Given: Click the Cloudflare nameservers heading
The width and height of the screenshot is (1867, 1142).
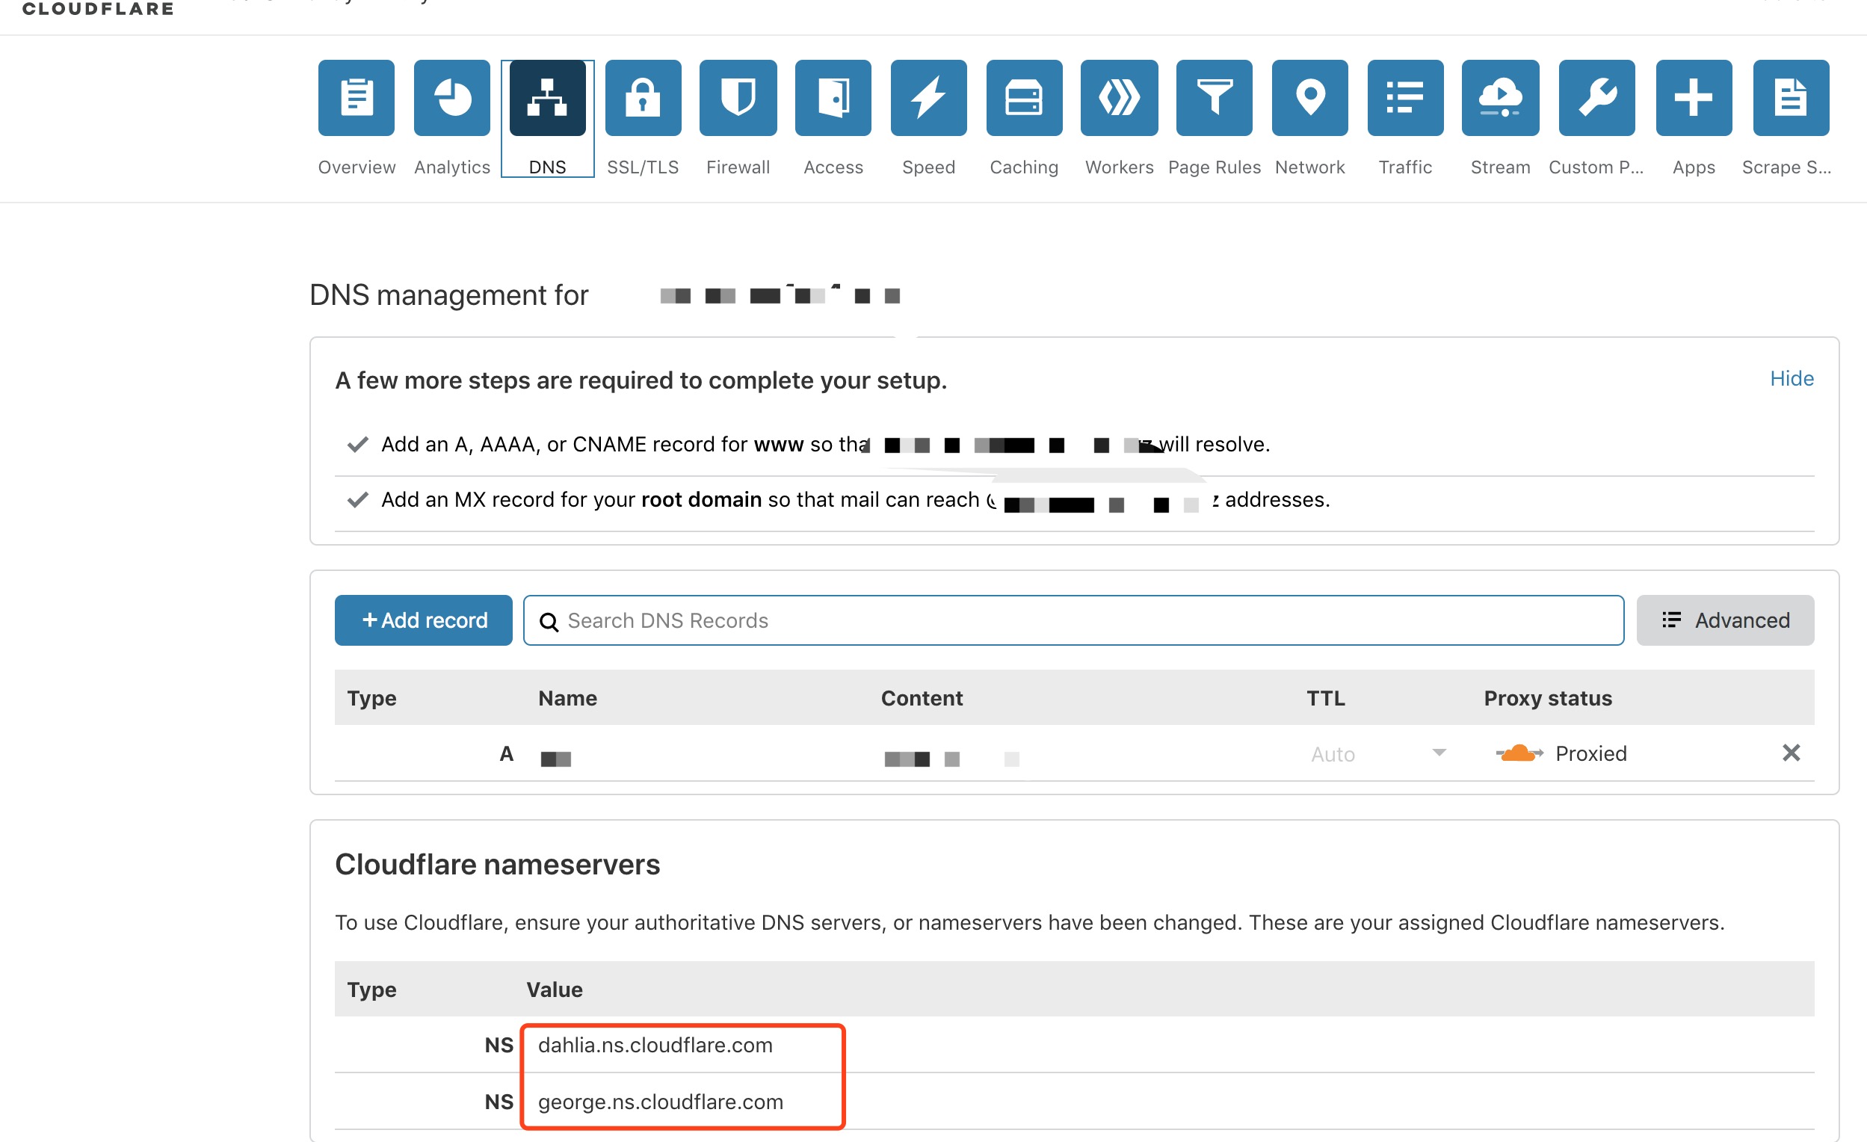Looking at the screenshot, I should point(497,864).
